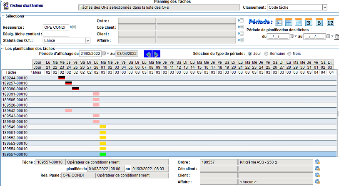Expand the Statuts des O.T. dropdown

coord(87,41)
